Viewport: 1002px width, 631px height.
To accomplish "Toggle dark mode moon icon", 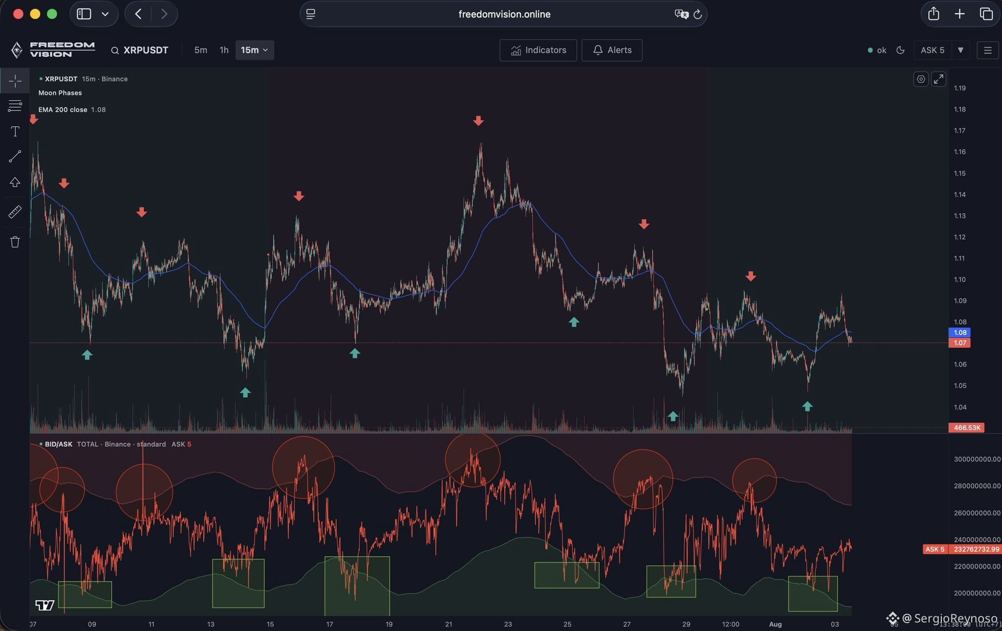I will (900, 50).
